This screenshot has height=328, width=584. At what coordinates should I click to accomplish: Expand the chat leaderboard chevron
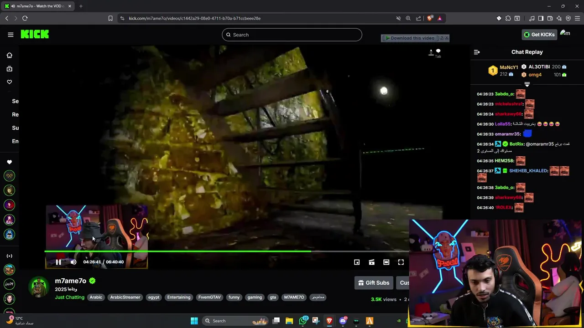[x=527, y=84]
